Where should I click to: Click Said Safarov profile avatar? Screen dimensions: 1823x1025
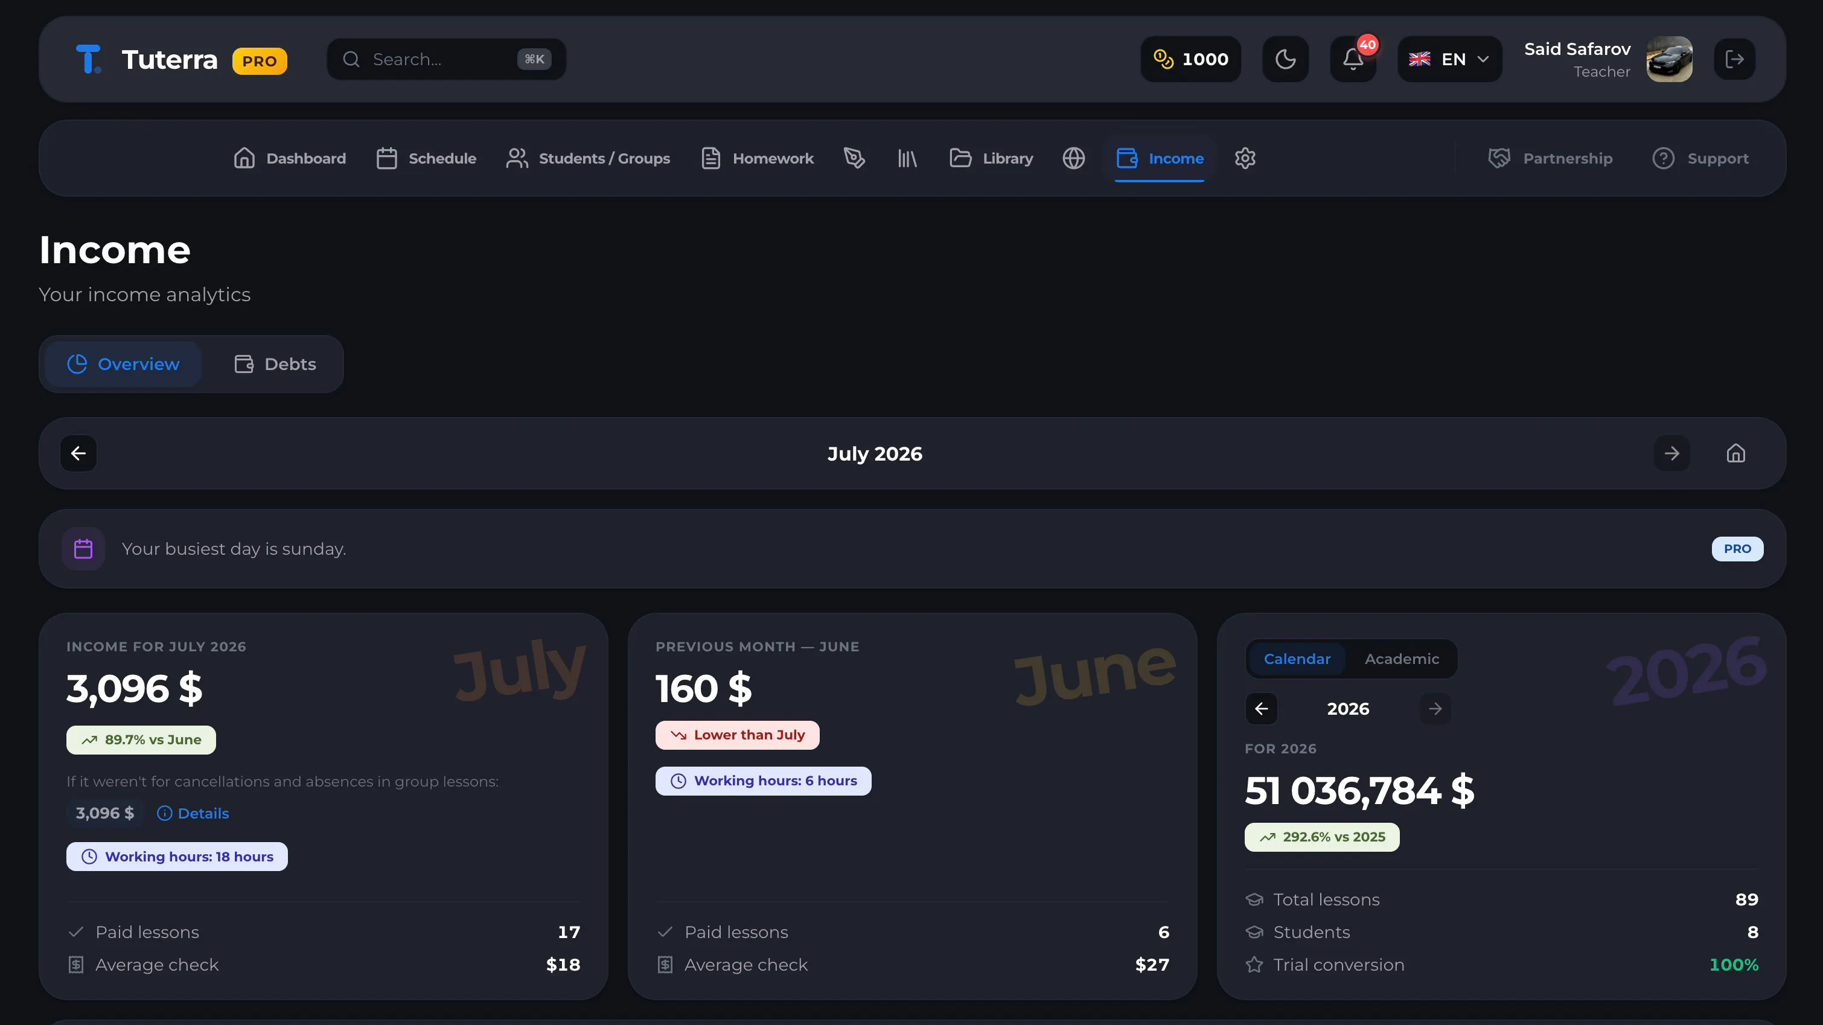(1670, 60)
